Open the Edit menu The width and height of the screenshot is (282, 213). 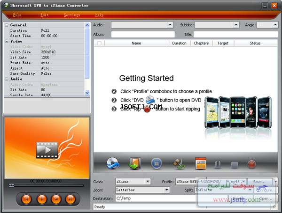click(x=45, y=15)
